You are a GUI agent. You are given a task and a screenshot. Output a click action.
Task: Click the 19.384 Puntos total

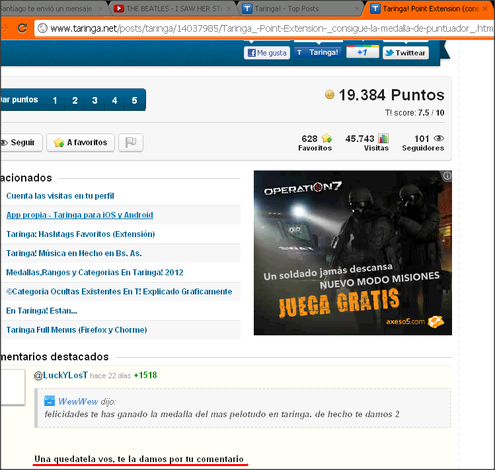pyautogui.click(x=391, y=95)
